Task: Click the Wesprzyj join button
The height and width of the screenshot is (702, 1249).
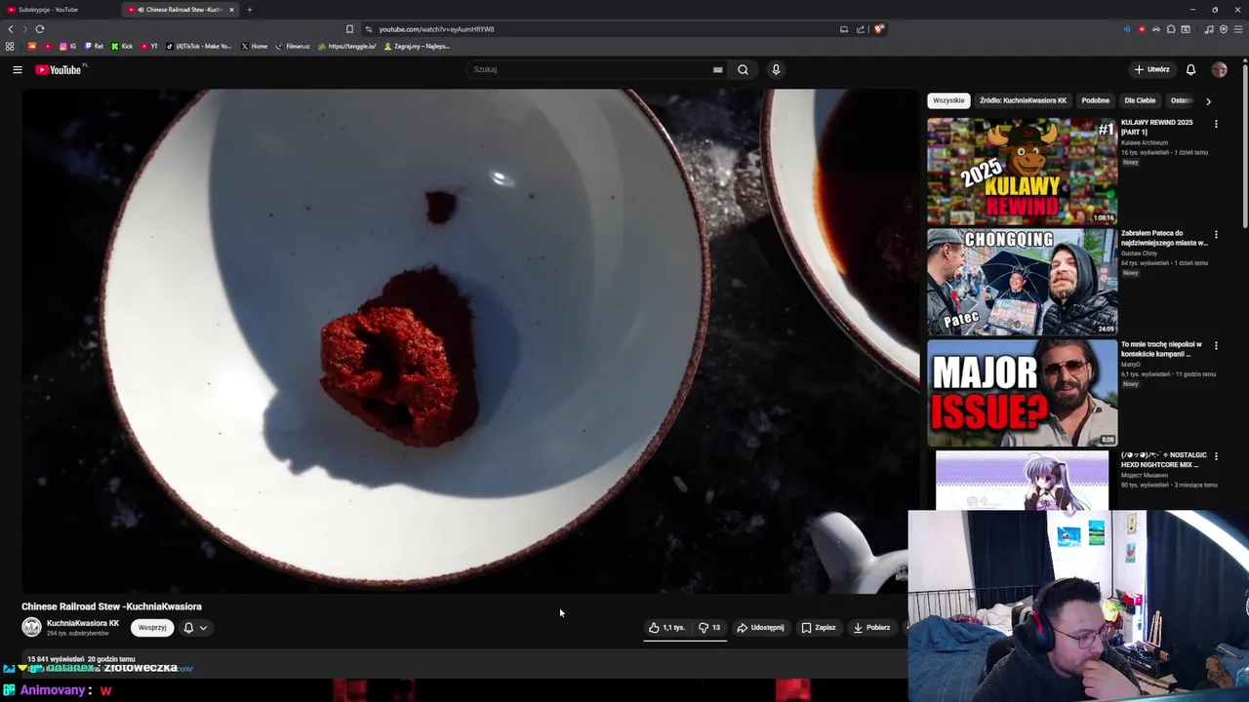Action: [152, 628]
